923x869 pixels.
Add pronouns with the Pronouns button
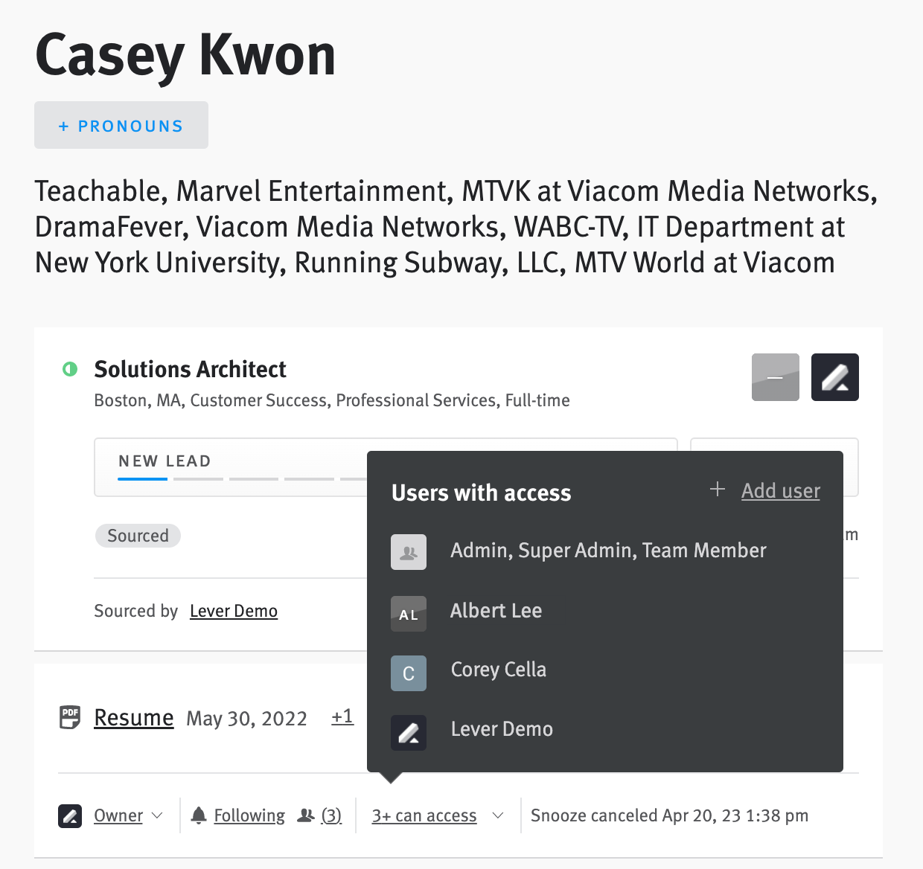click(x=121, y=126)
